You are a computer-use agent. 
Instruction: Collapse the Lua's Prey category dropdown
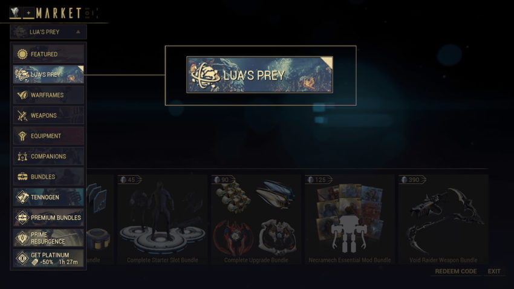coord(48,32)
